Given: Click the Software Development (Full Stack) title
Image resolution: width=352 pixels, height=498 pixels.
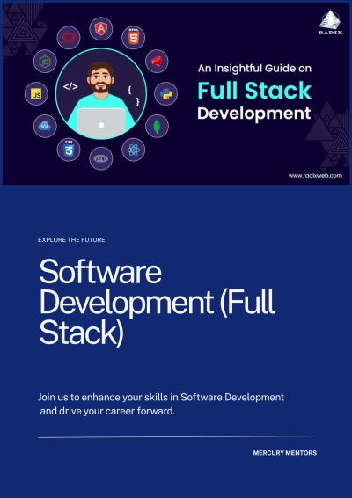Looking at the screenshot, I should (157, 303).
